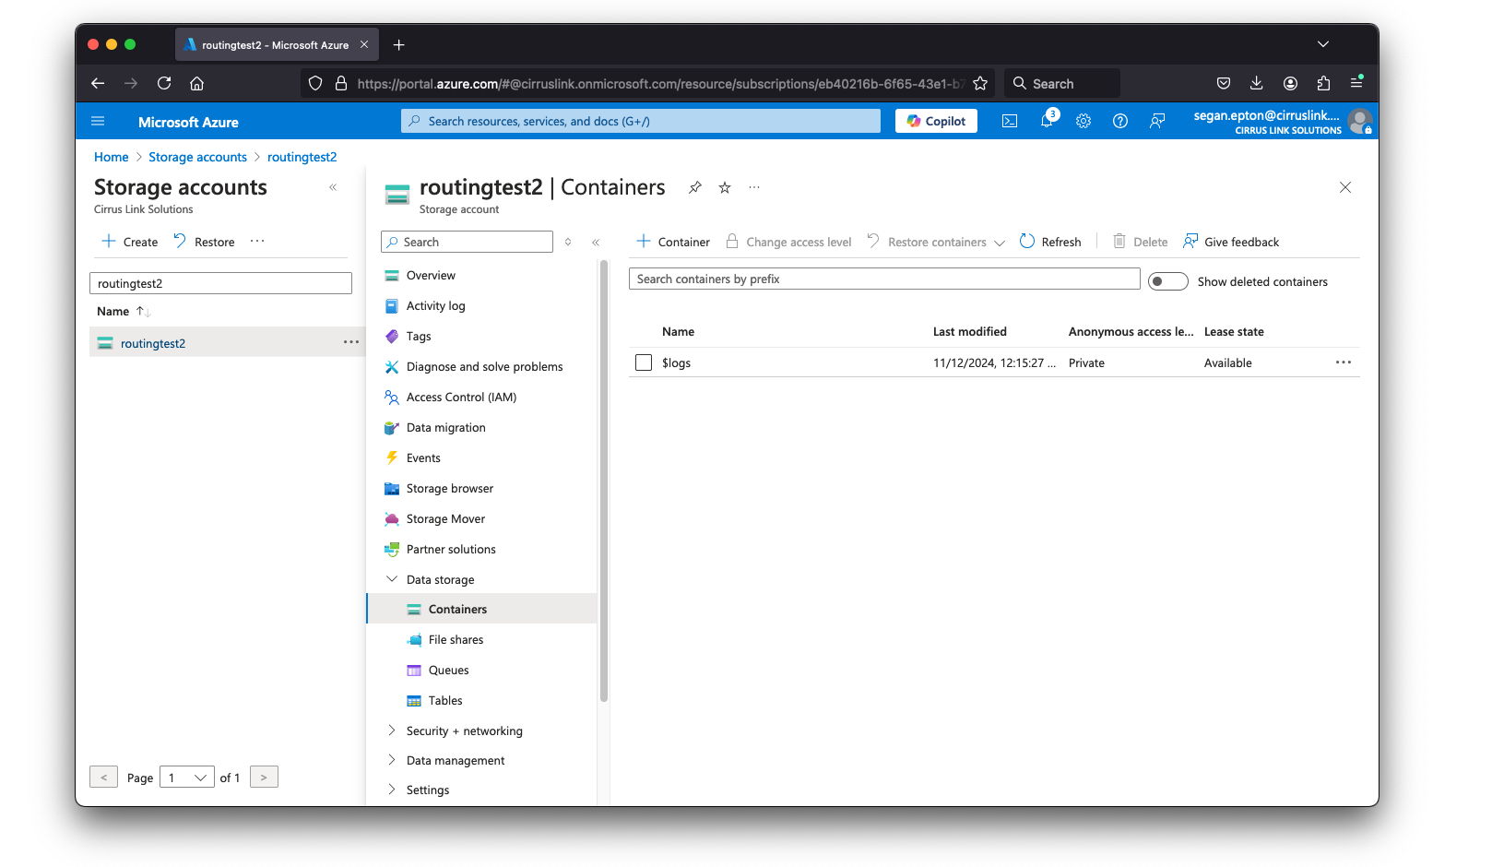Screen dimensions: 1492x867
Task: Select Access Control (IAM) menu item
Action: (461, 397)
